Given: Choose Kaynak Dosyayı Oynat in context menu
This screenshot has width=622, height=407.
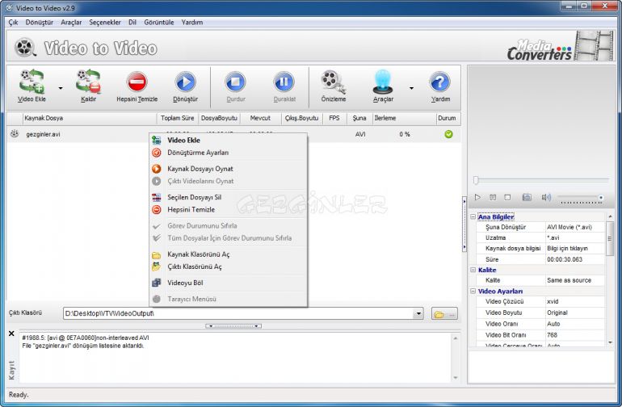Looking at the screenshot, I should coord(228,169).
